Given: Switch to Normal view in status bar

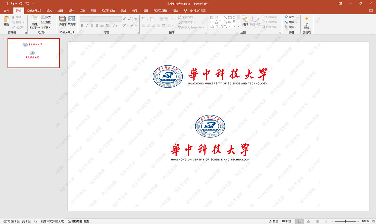Looking at the screenshot, I should coord(300,221).
